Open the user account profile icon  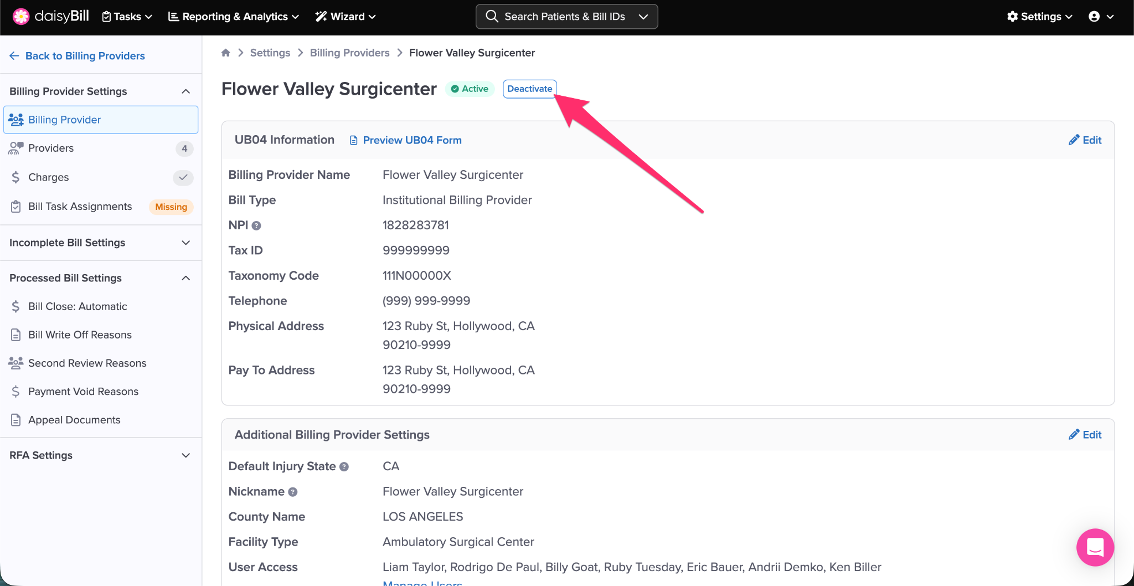[x=1094, y=17]
